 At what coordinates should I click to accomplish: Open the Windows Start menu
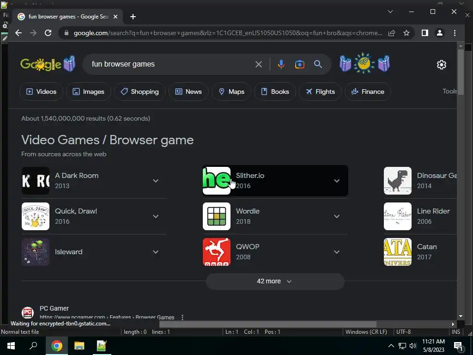(11, 346)
